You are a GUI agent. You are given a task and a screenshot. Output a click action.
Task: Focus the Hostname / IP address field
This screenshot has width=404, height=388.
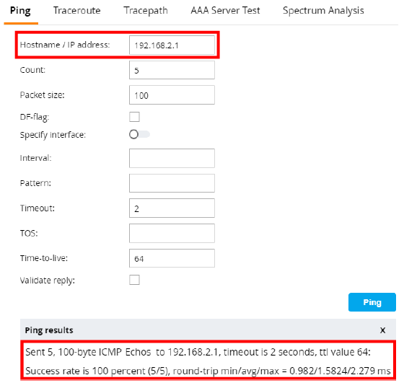click(x=172, y=45)
